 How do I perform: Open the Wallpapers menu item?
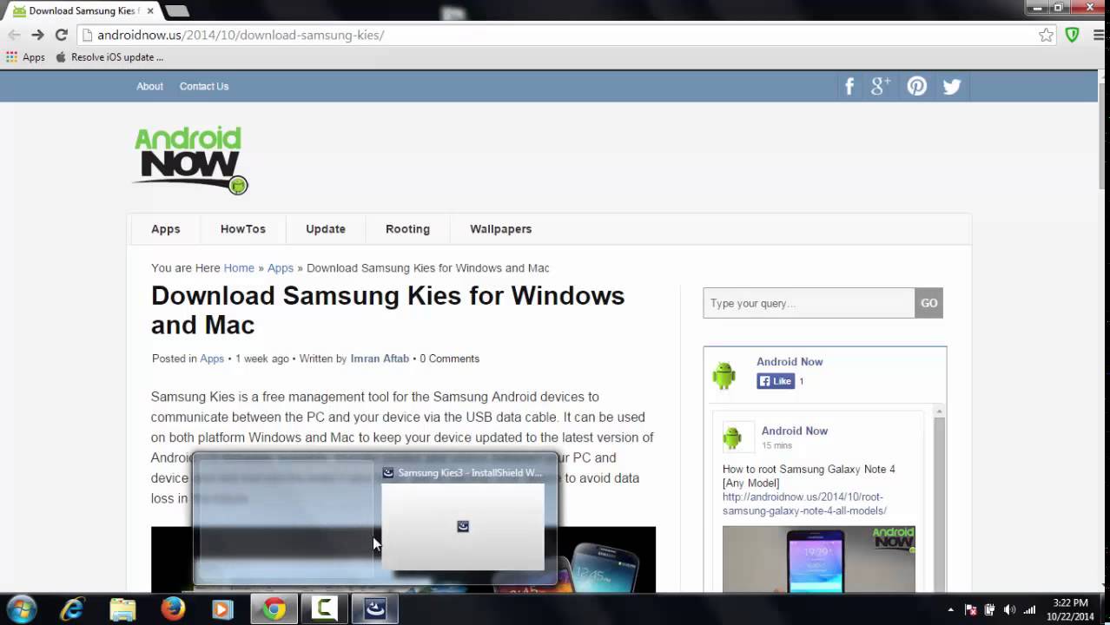tap(500, 229)
